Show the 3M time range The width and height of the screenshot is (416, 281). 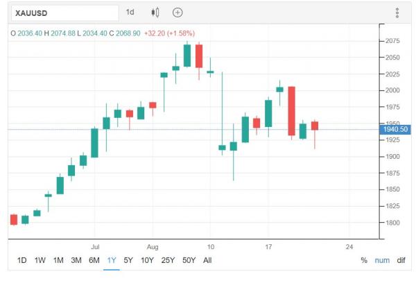point(76,260)
